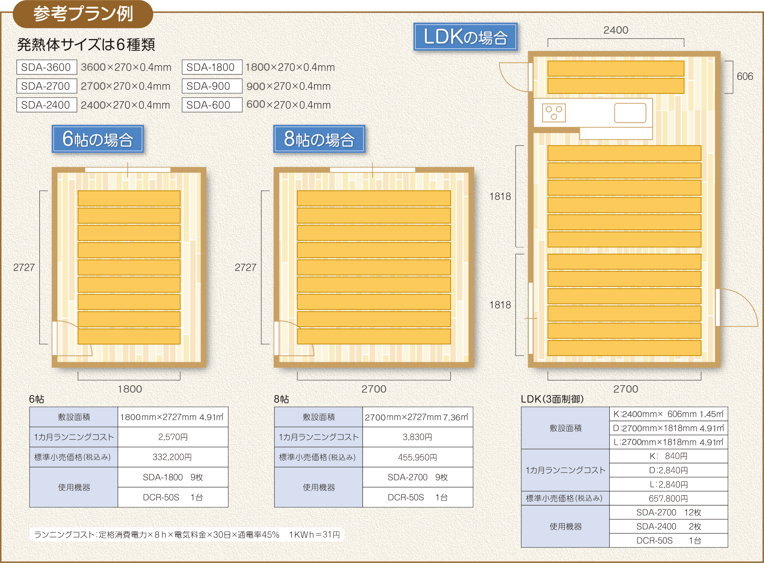
Task: Click the 発熱体サイズは6種類 heading
Action: [86, 45]
